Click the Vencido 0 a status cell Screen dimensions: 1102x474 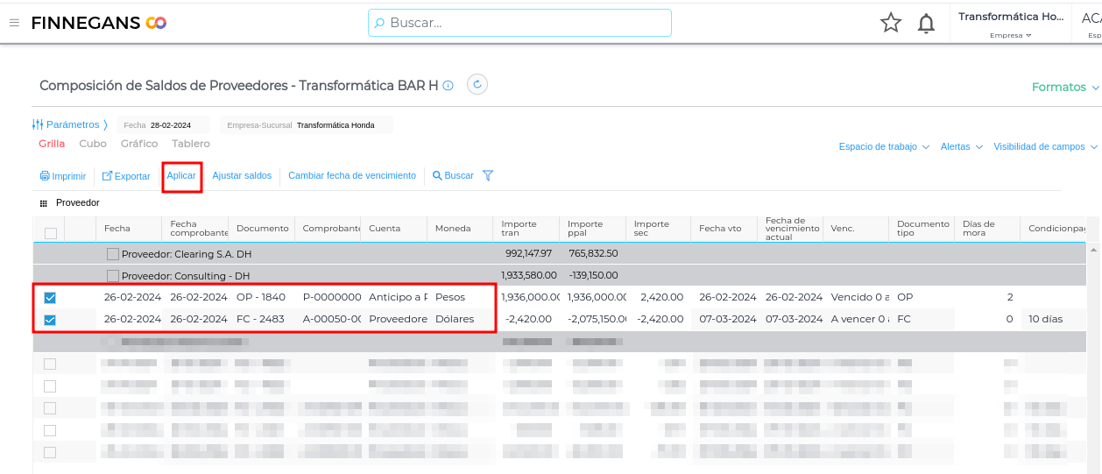click(859, 297)
